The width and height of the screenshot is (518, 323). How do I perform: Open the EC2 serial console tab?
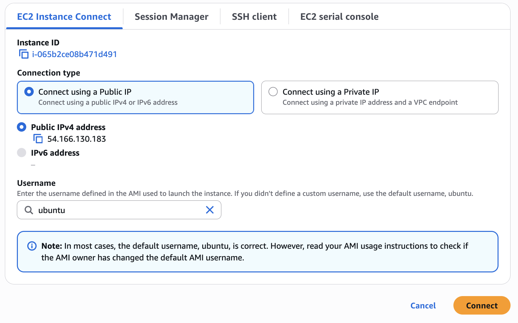point(339,17)
